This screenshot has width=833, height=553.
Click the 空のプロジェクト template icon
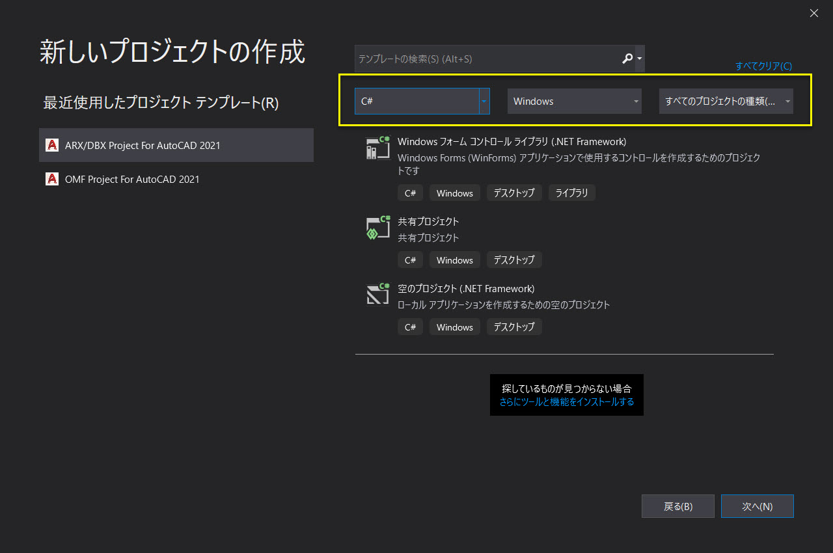378,295
